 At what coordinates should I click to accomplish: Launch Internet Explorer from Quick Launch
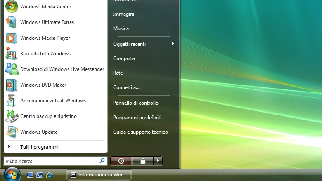click(x=49, y=175)
